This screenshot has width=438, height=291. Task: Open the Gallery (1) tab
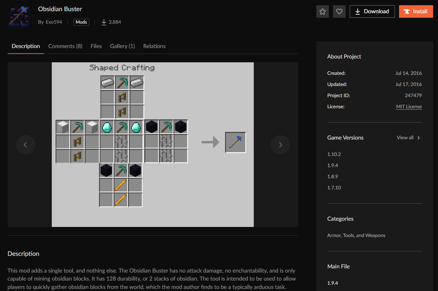click(122, 46)
